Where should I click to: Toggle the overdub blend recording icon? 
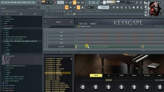(x=78, y=3)
